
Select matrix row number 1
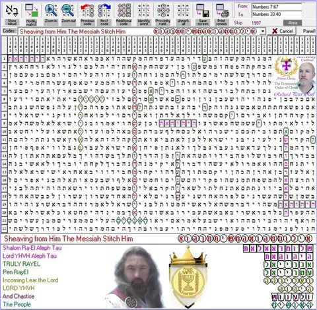click(4, 59)
